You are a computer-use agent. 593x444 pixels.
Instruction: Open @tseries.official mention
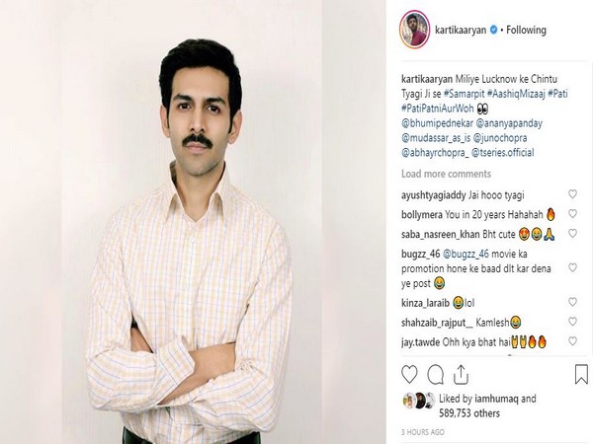click(503, 153)
